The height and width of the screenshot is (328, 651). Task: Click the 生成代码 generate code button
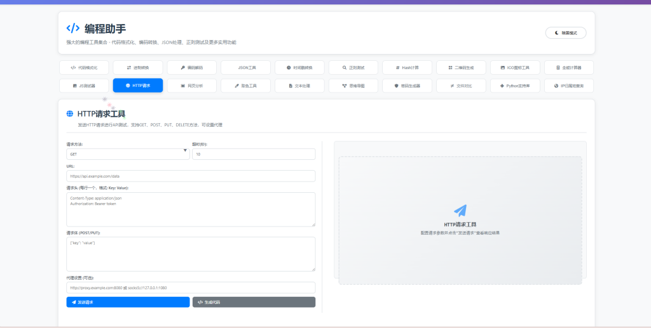click(254, 302)
